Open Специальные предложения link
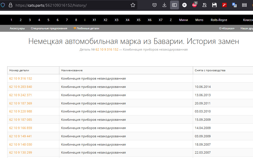Image resolution: width=253 pixels, height=158 pixels. [49, 28]
